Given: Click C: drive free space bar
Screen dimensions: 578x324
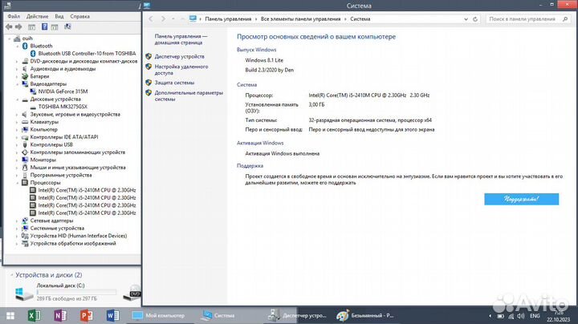Looking at the screenshot, I should point(76,293).
